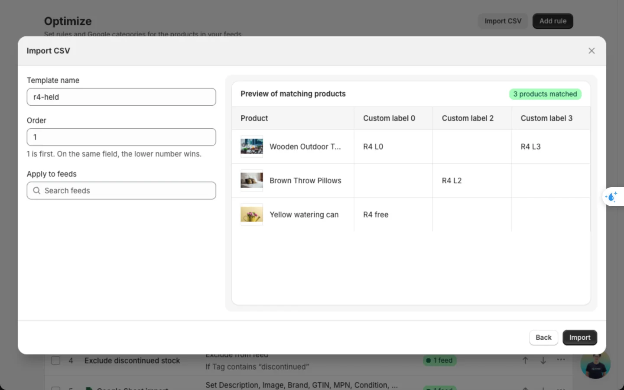The height and width of the screenshot is (390, 624).
Task: Click the Import button in dialog
Action: [x=580, y=338]
